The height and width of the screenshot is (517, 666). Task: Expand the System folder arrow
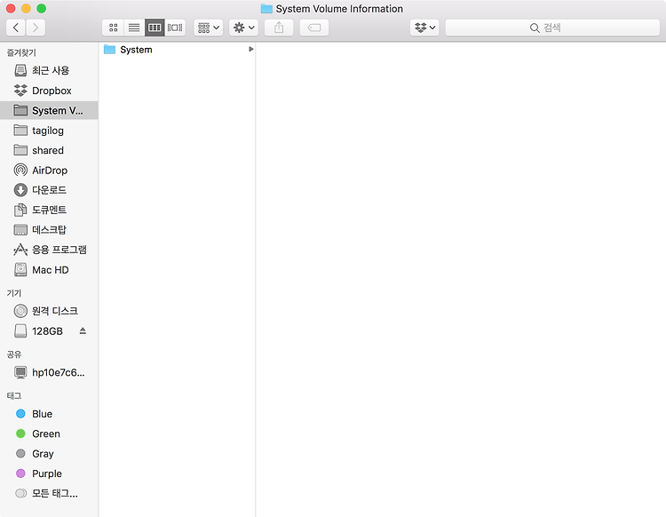[250, 49]
